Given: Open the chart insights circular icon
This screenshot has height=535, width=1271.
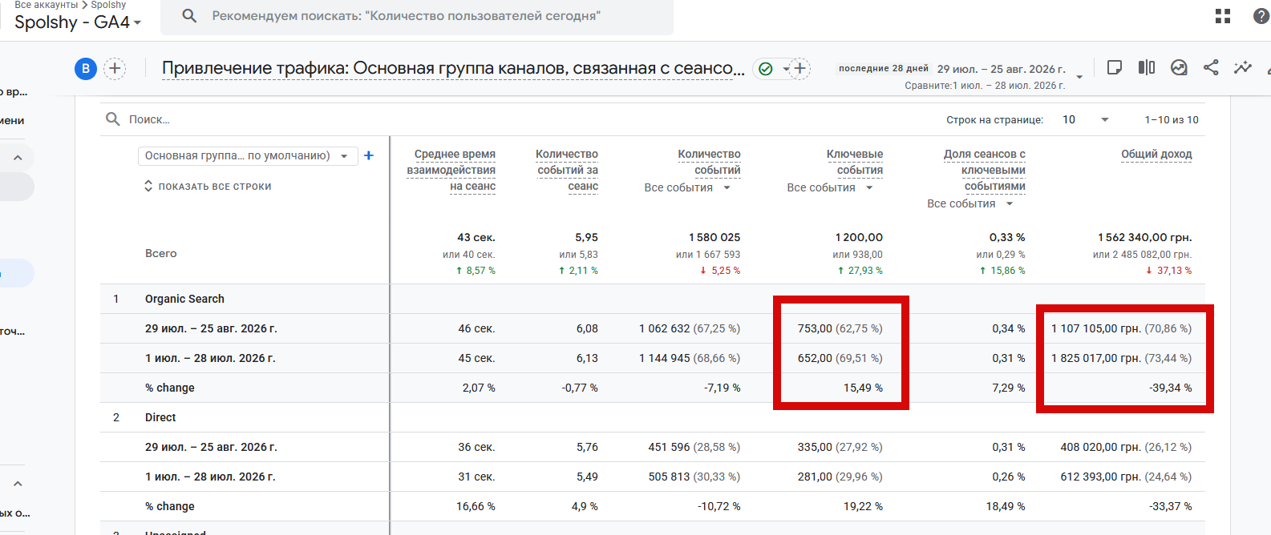Looking at the screenshot, I should (1179, 67).
